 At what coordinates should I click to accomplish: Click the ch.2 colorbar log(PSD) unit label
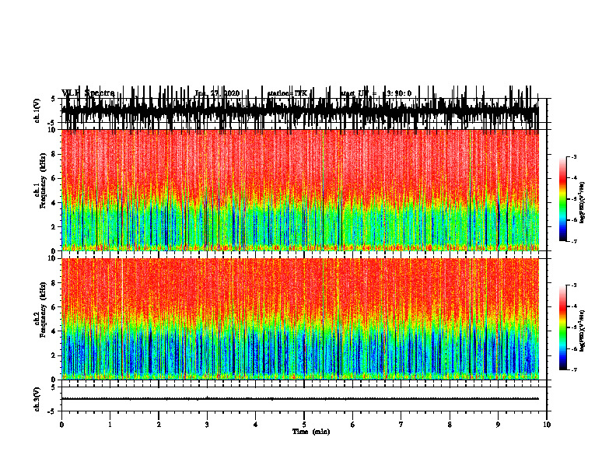click(x=583, y=331)
